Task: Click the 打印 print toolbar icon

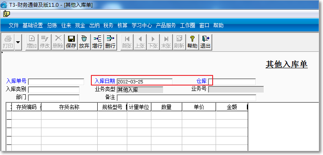Action: [x=8, y=42]
